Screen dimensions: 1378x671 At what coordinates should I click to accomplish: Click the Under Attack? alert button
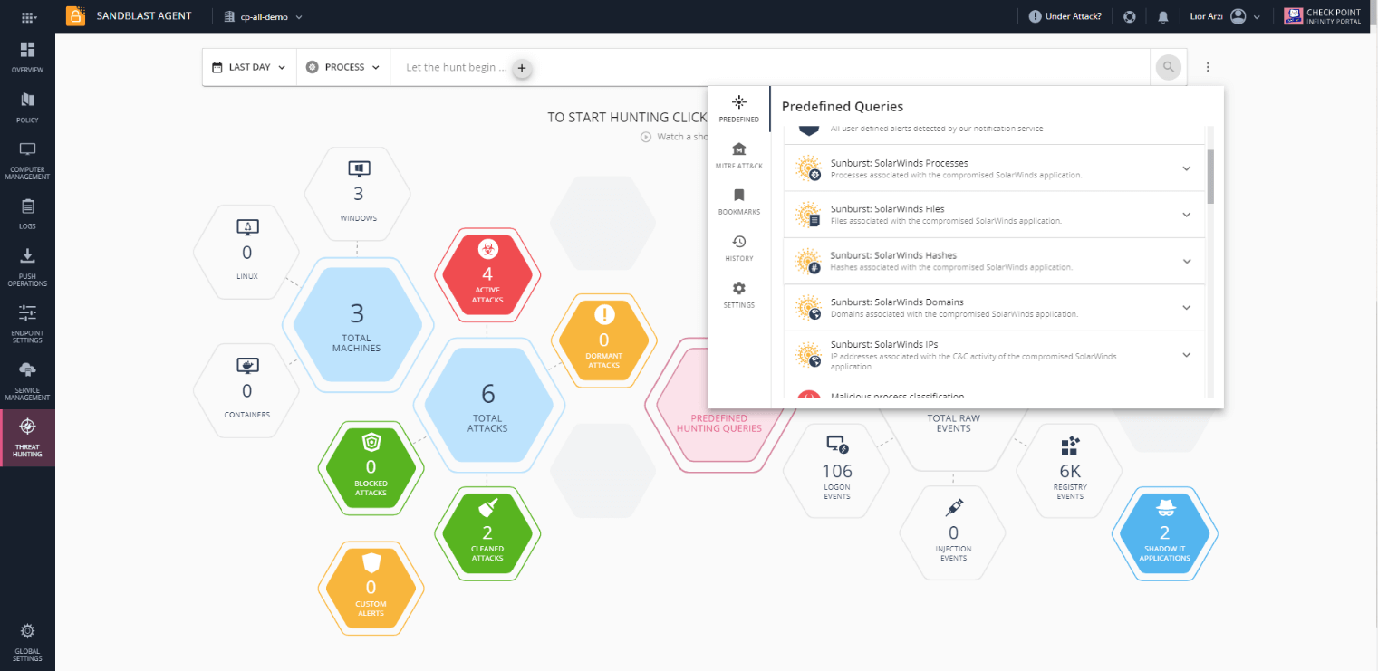(1065, 16)
